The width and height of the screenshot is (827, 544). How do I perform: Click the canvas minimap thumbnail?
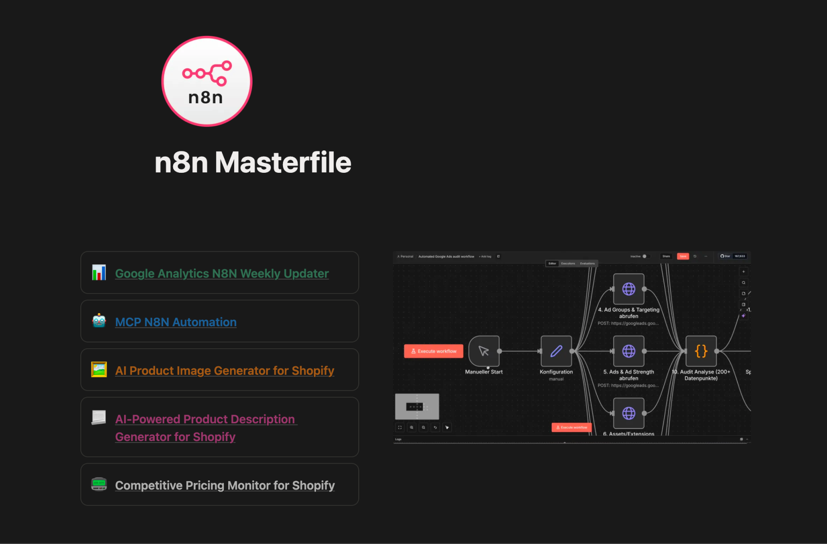click(417, 406)
